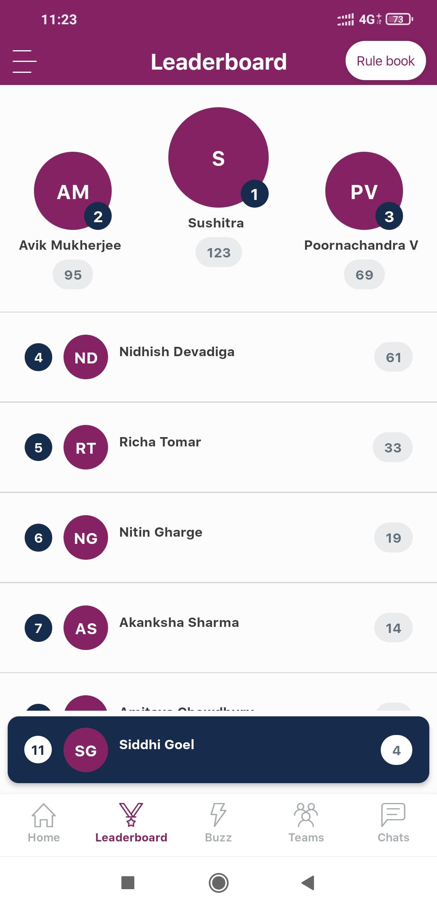Open Richa Tomar's leaderboard row
This screenshot has width=437, height=909.
click(218, 447)
